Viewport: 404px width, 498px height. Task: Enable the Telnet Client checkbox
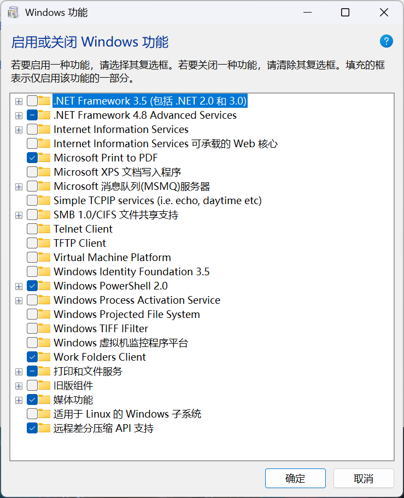coord(32,229)
